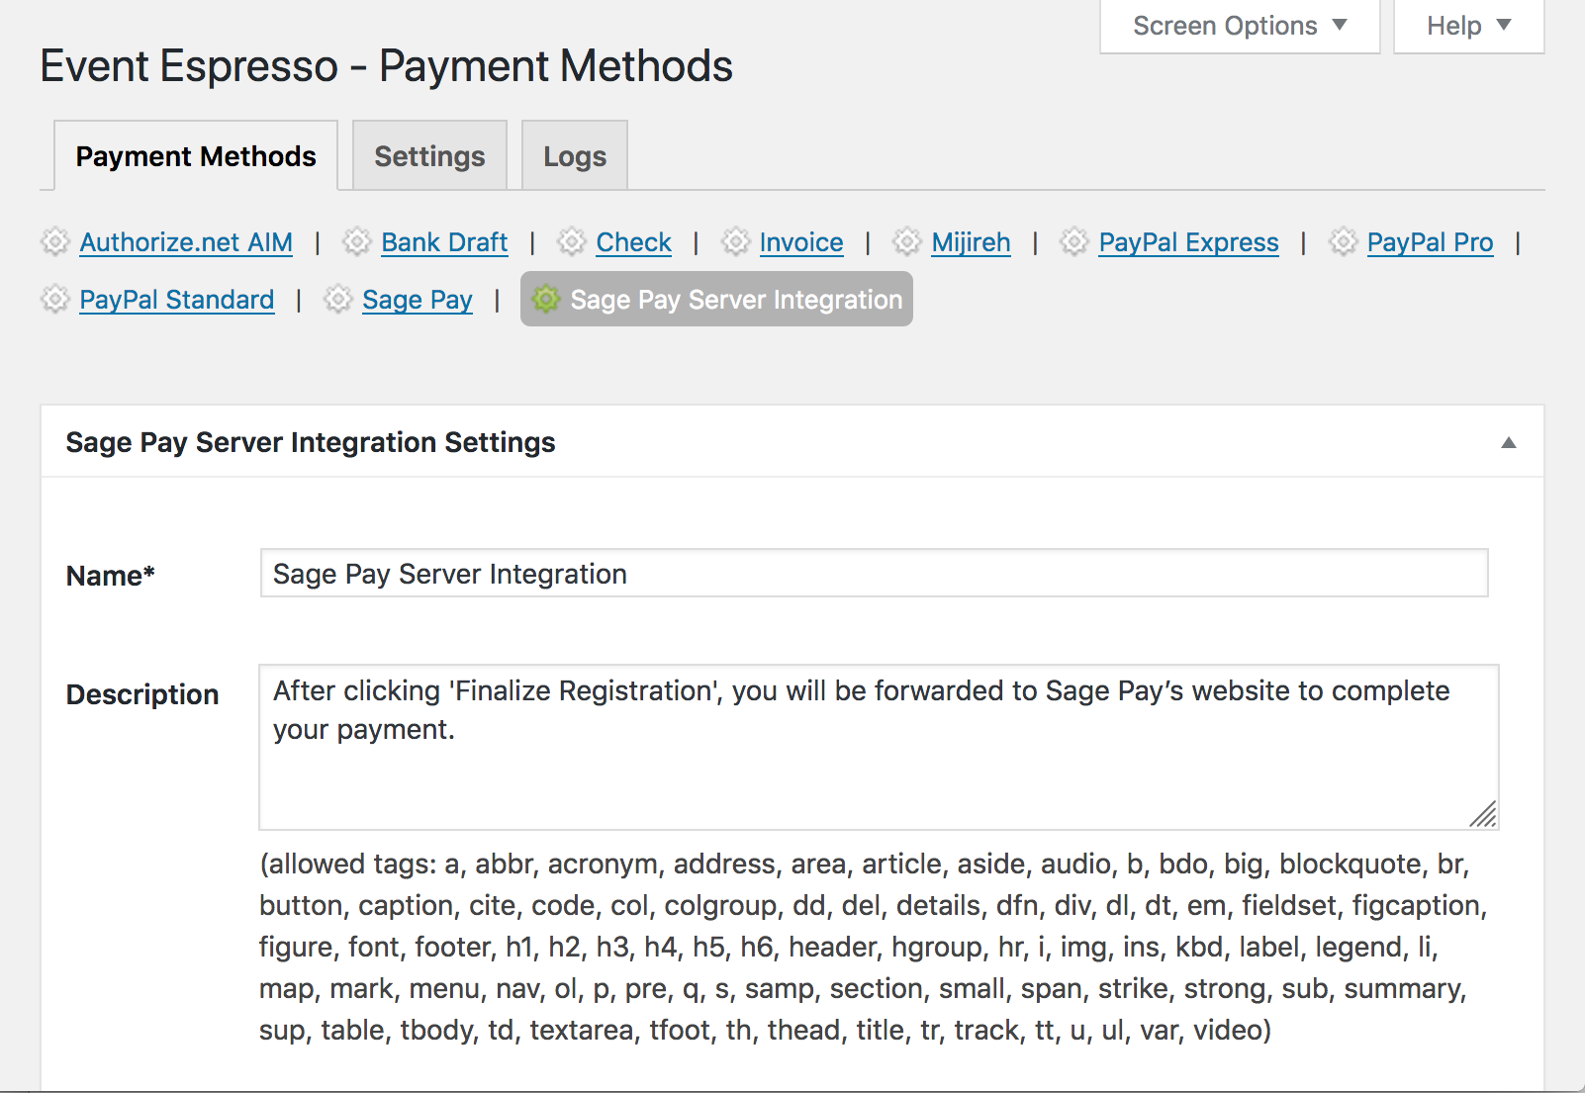Click the Name* field label

tap(111, 576)
